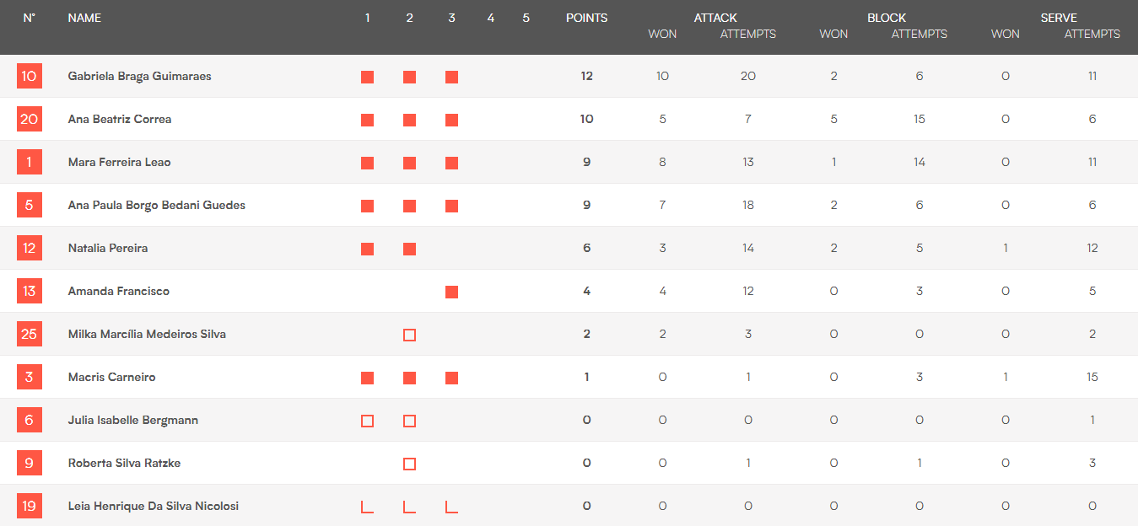Click jersey number 20 badge
Viewport: 1138px width, 526px height.
(29, 119)
